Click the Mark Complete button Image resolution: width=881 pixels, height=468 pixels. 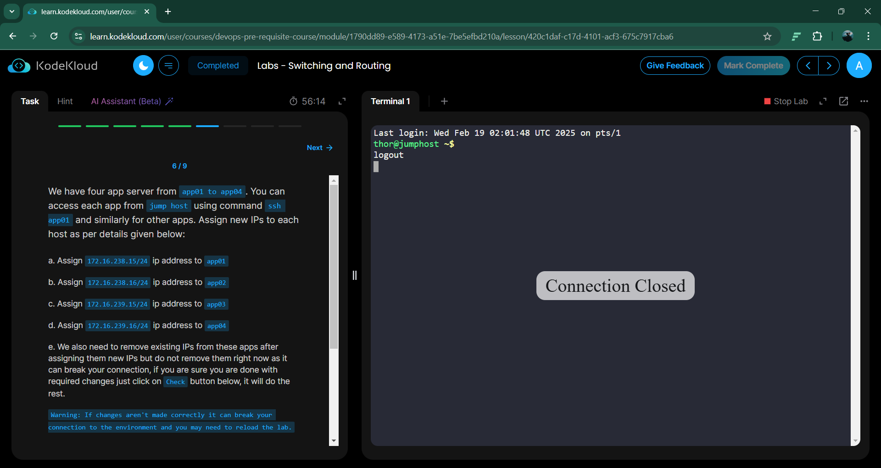[x=753, y=66]
